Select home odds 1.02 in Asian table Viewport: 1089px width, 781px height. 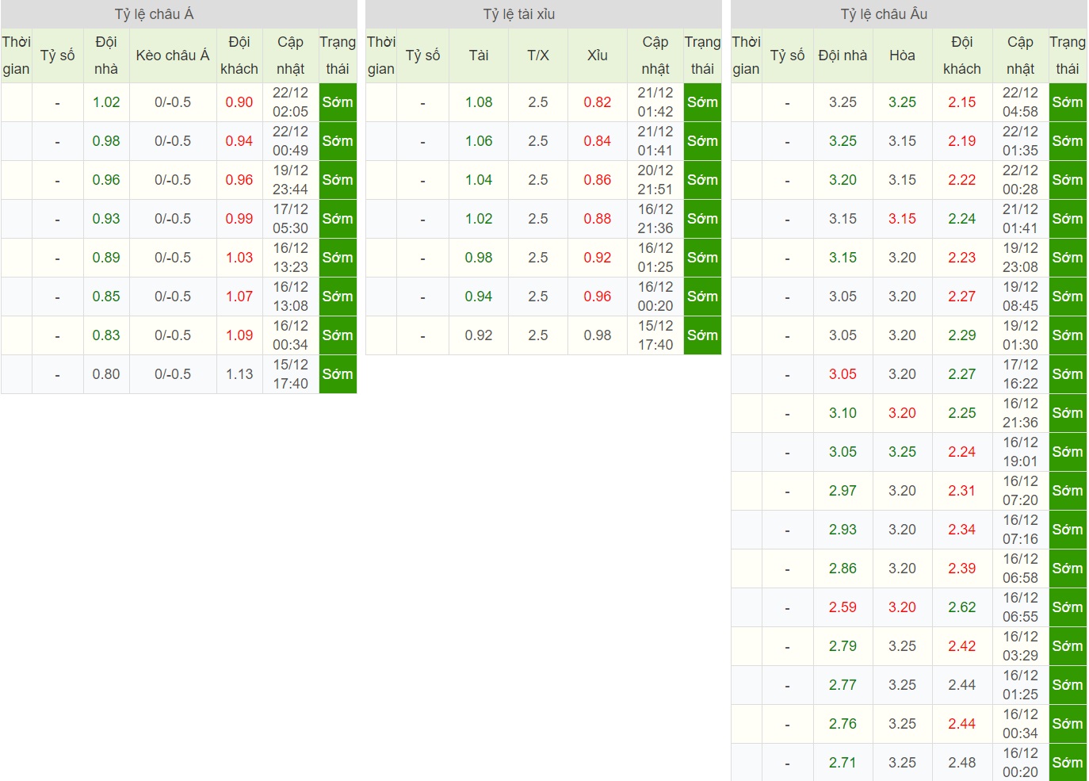coord(106,102)
